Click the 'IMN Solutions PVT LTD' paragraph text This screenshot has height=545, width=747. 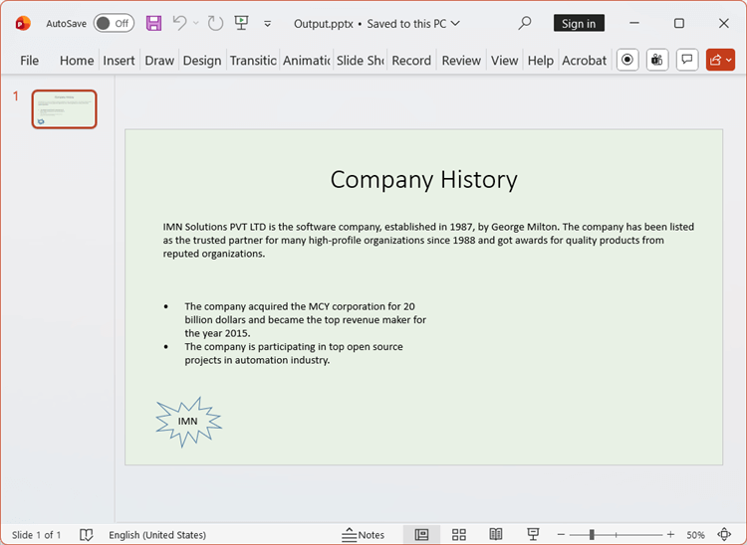point(428,240)
